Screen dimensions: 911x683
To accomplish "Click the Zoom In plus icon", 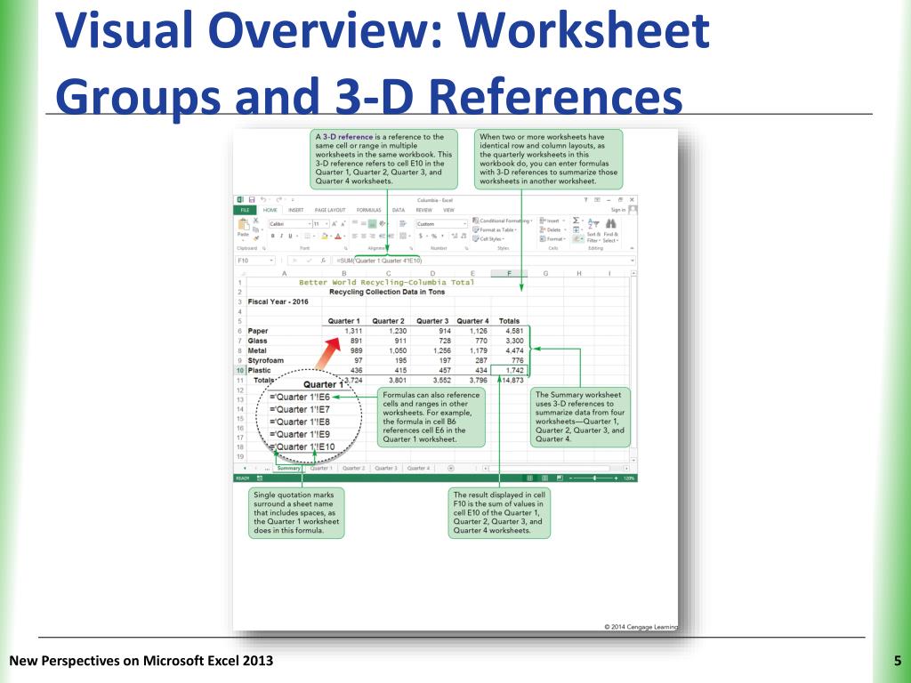I will 616,478.
